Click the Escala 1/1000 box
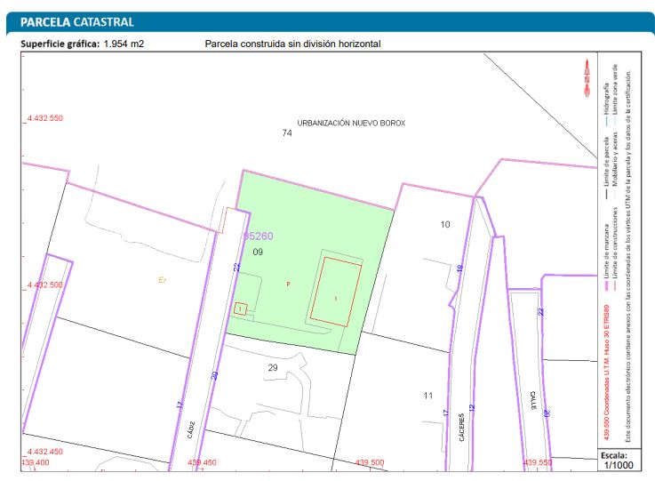The image size is (655, 481). point(619,461)
